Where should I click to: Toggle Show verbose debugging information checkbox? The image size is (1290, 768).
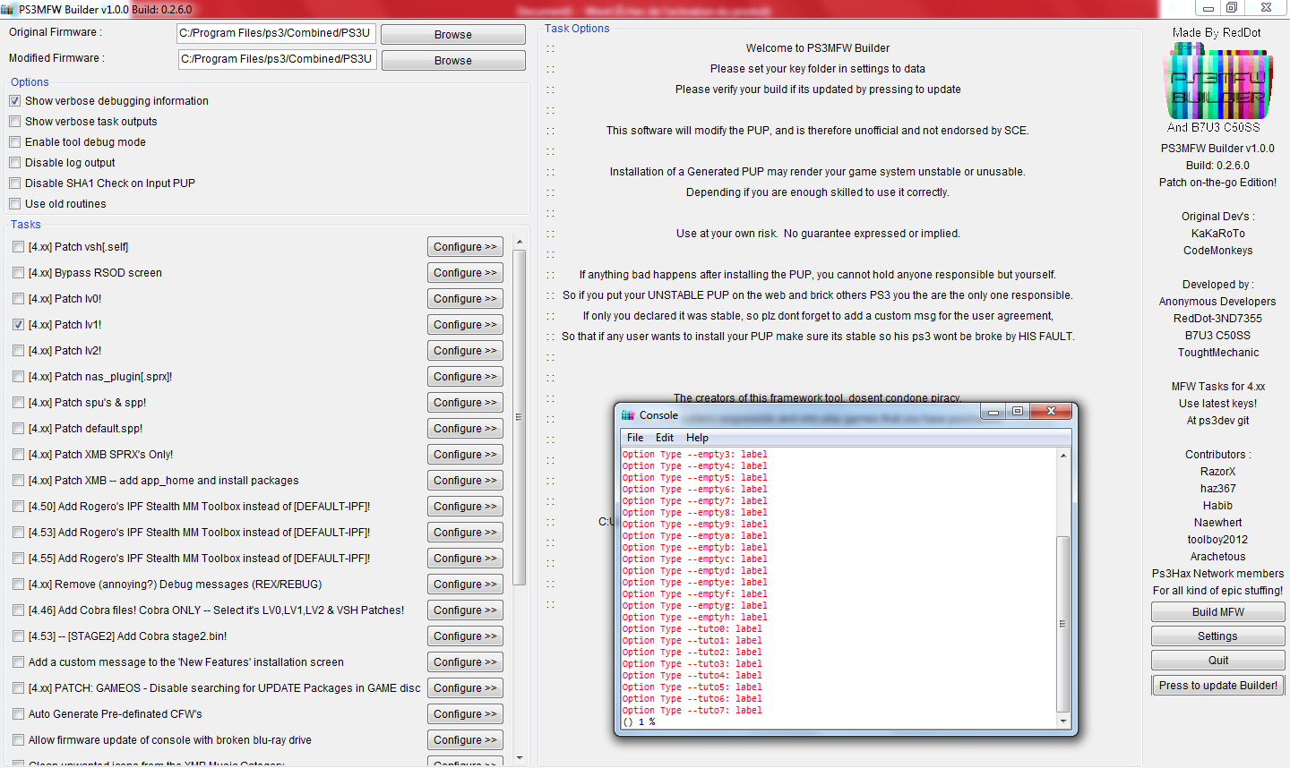tap(14, 101)
